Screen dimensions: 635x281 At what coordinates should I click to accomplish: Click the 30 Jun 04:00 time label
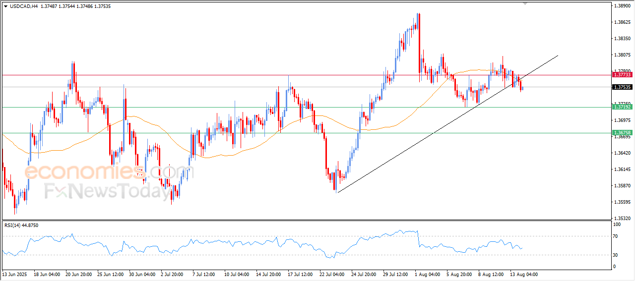(142, 274)
